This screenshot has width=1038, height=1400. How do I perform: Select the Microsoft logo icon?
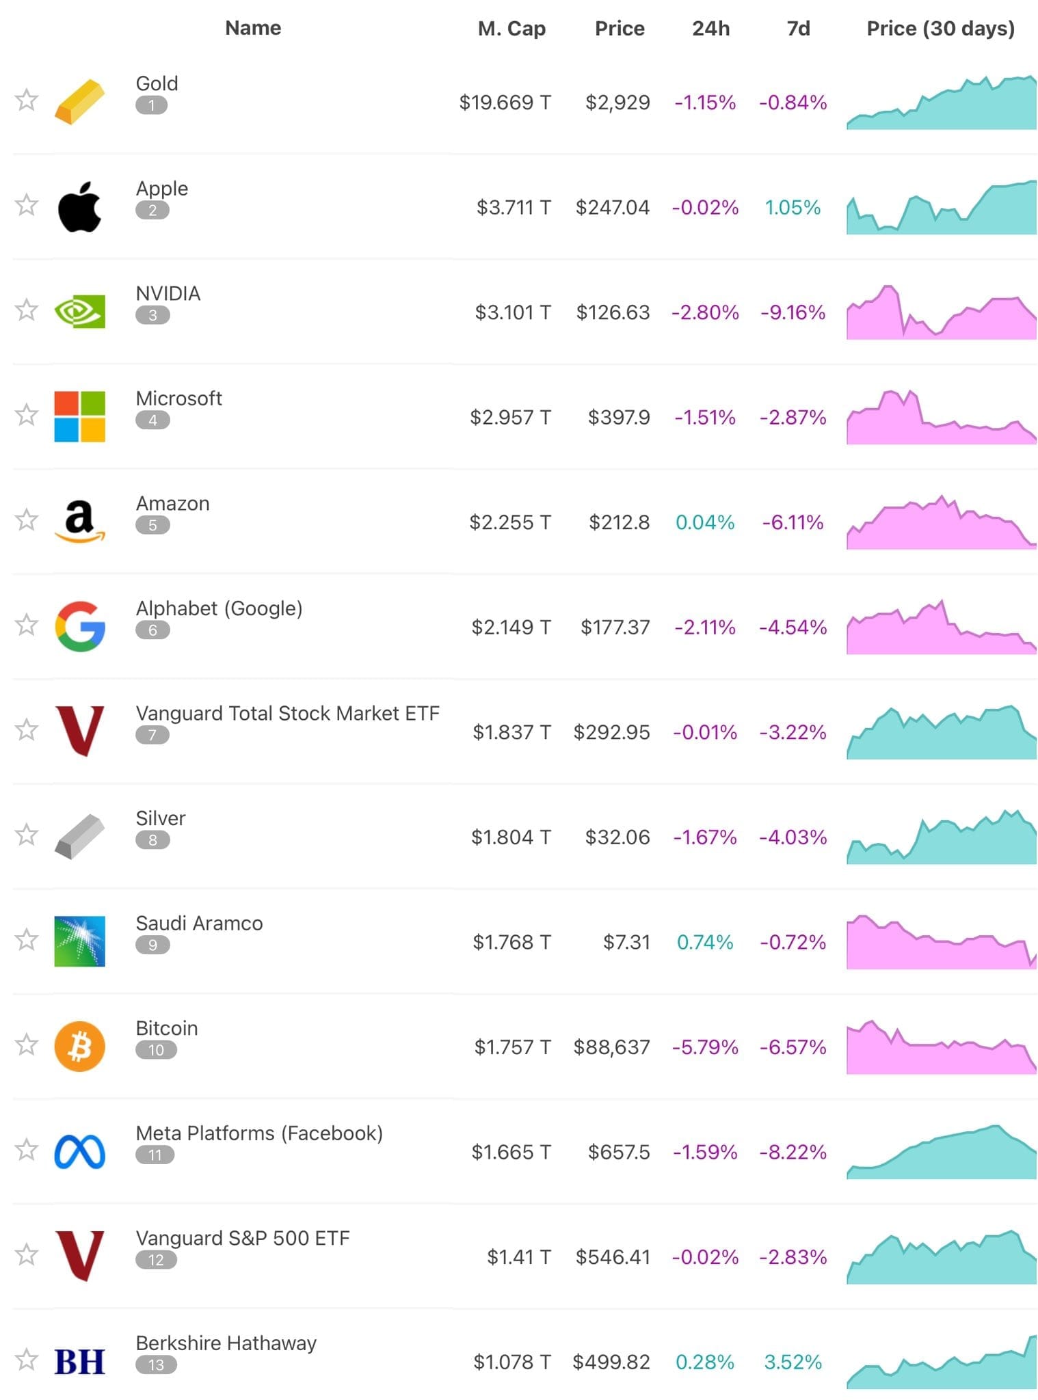pyautogui.click(x=79, y=416)
